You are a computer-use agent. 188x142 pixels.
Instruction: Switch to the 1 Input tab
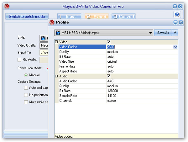[69, 16]
